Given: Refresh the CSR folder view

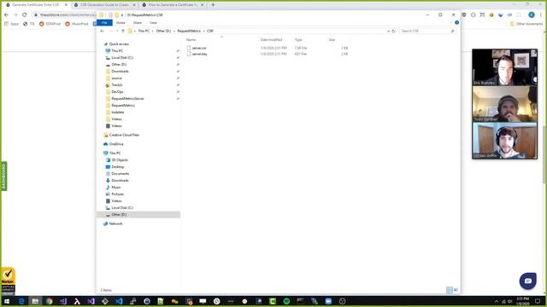Looking at the screenshot, I should click(393, 31).
